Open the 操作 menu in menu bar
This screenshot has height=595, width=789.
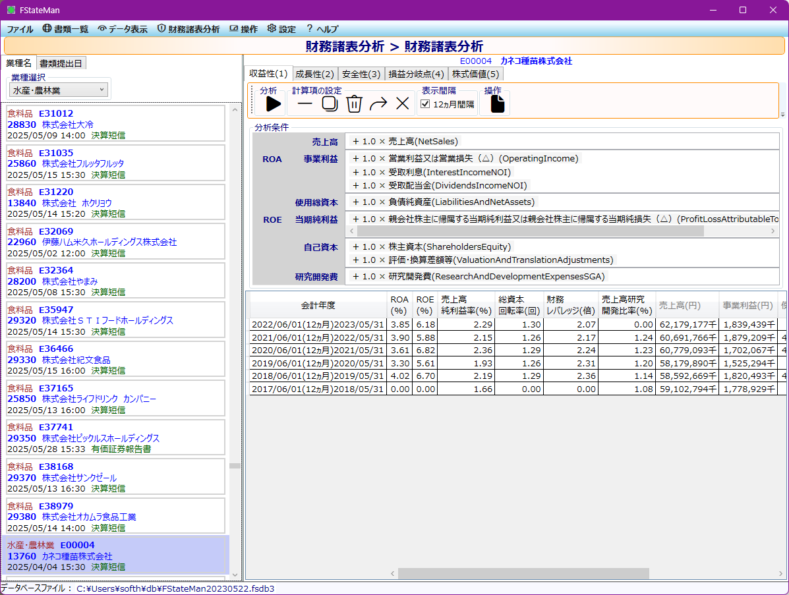pyautogui.click(x=243, y=29)
